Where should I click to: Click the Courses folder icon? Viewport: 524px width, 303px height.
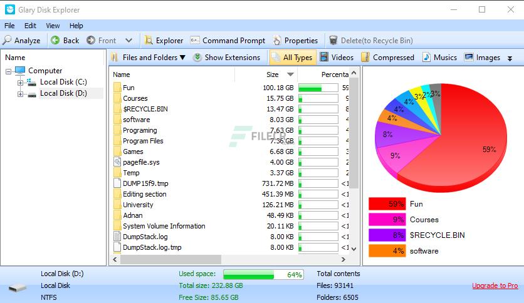pos(117,98)
